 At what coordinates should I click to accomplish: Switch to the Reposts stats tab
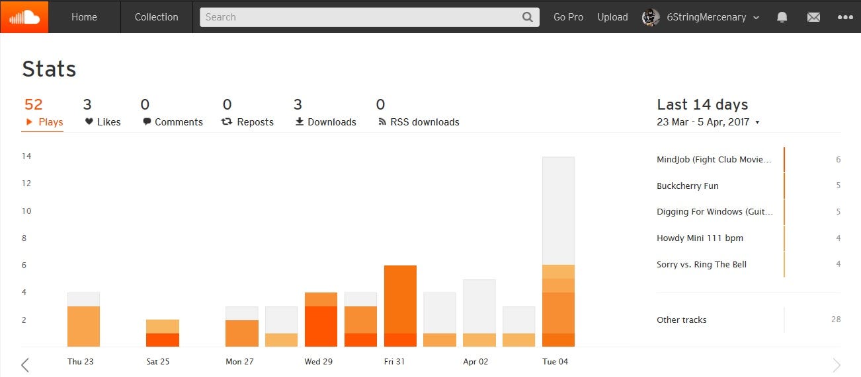(247, 113)
